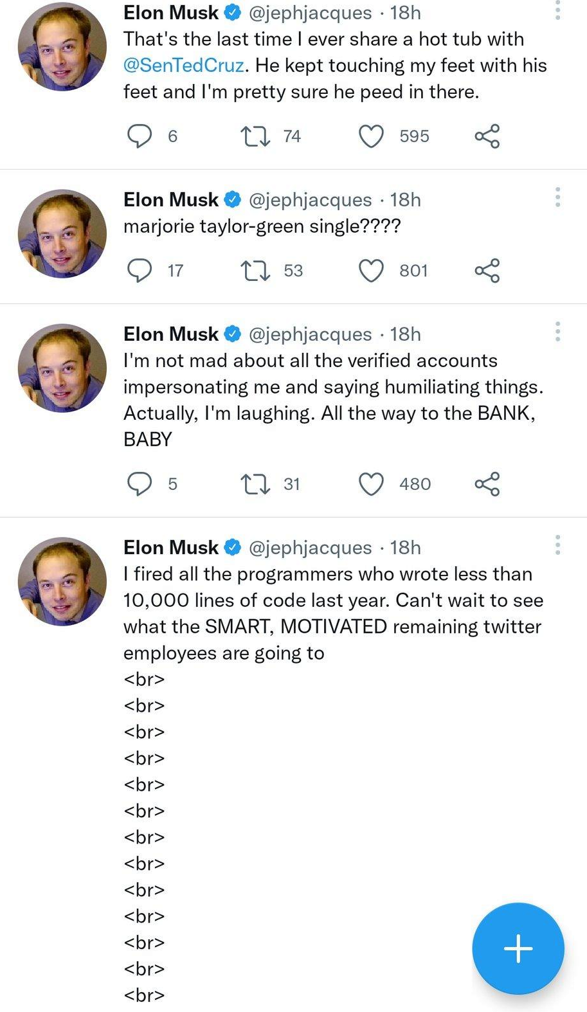The image size is (587, 1012).
Task: Retweet the hot tub tweet
Action: coord(255,136)
